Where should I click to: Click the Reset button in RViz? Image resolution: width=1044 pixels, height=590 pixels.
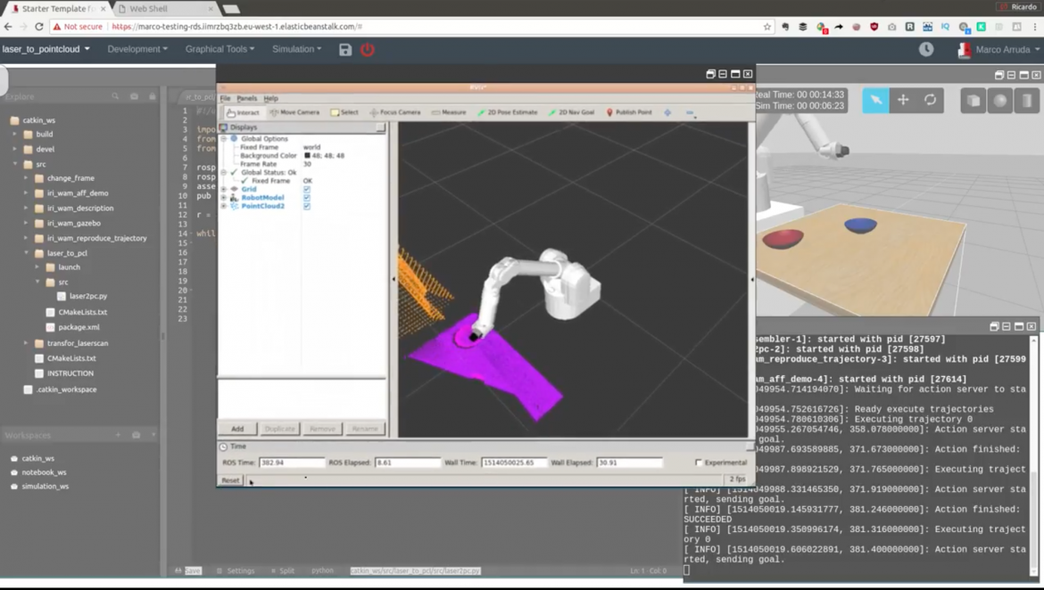point(230,480)
